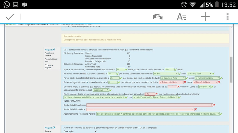Open the three-dot overflow menu
This screenshot has width=238, height=133.
(x=227, y=17)
